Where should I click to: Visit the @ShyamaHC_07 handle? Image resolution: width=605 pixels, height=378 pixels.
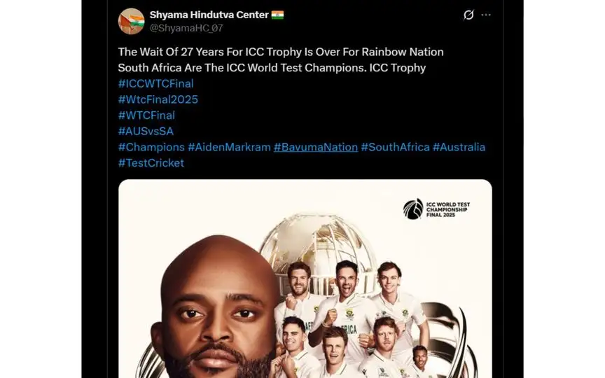tap(186, 28)
